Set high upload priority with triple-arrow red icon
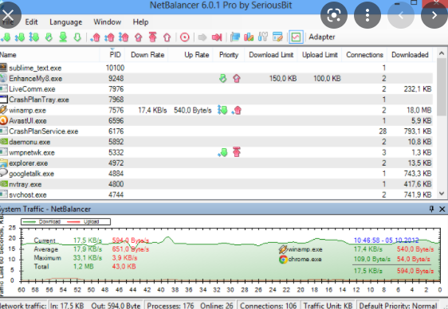 click(124, 37)
